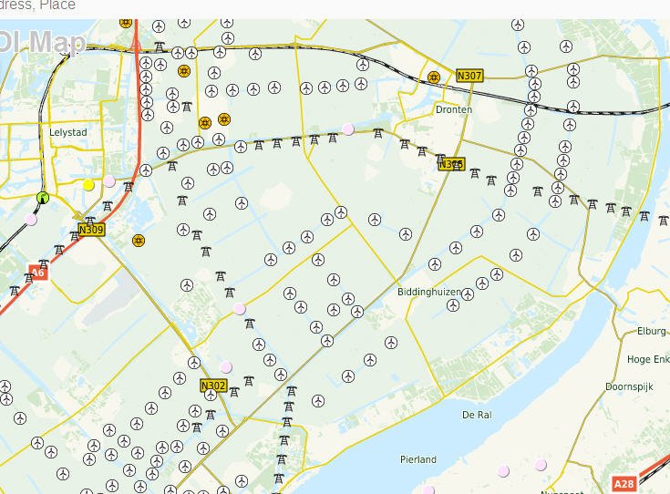Click the pink dot southwest of the green marker
This screenshot has width=670, height=494.
point(31,220)
